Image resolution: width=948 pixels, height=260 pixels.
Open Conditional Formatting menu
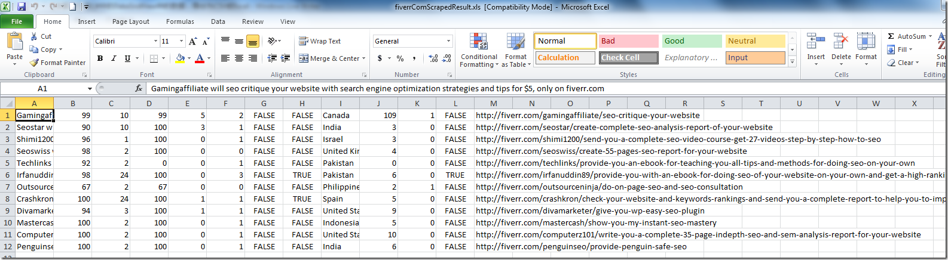pos(479,51)
